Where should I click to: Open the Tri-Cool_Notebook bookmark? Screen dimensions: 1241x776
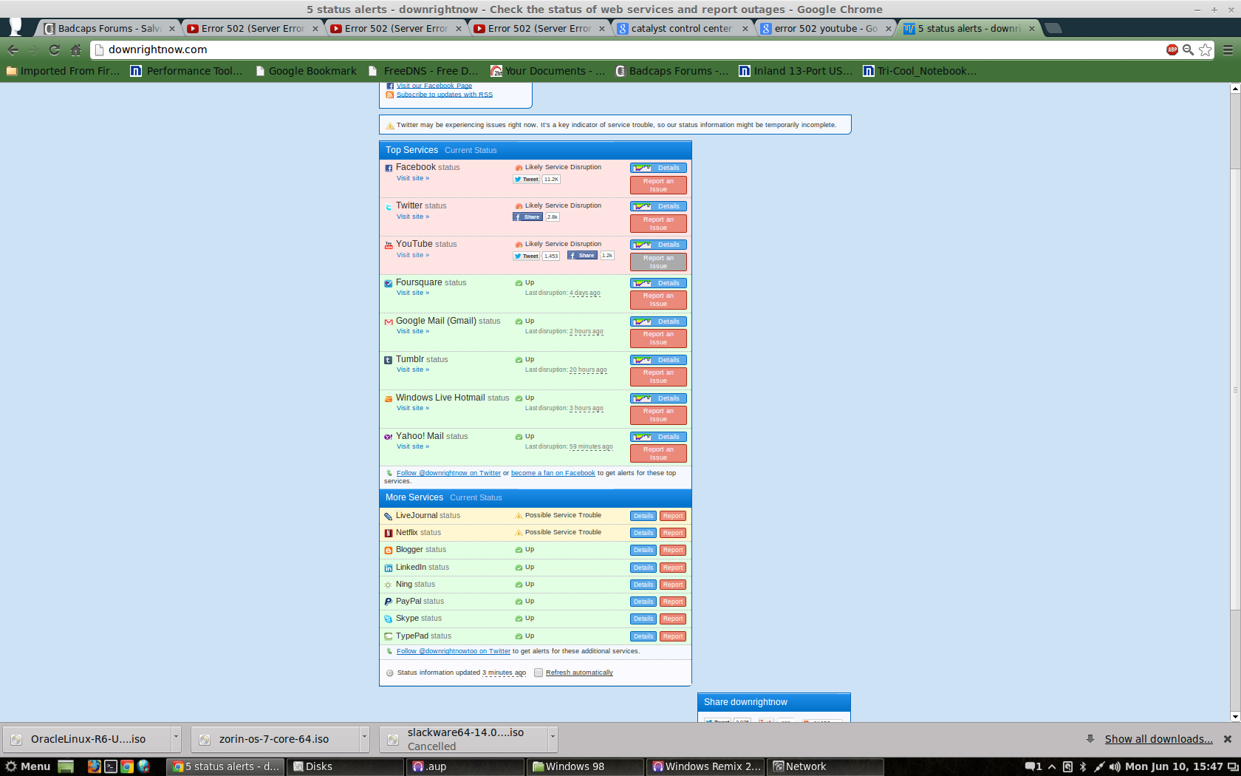coord(920,71)
